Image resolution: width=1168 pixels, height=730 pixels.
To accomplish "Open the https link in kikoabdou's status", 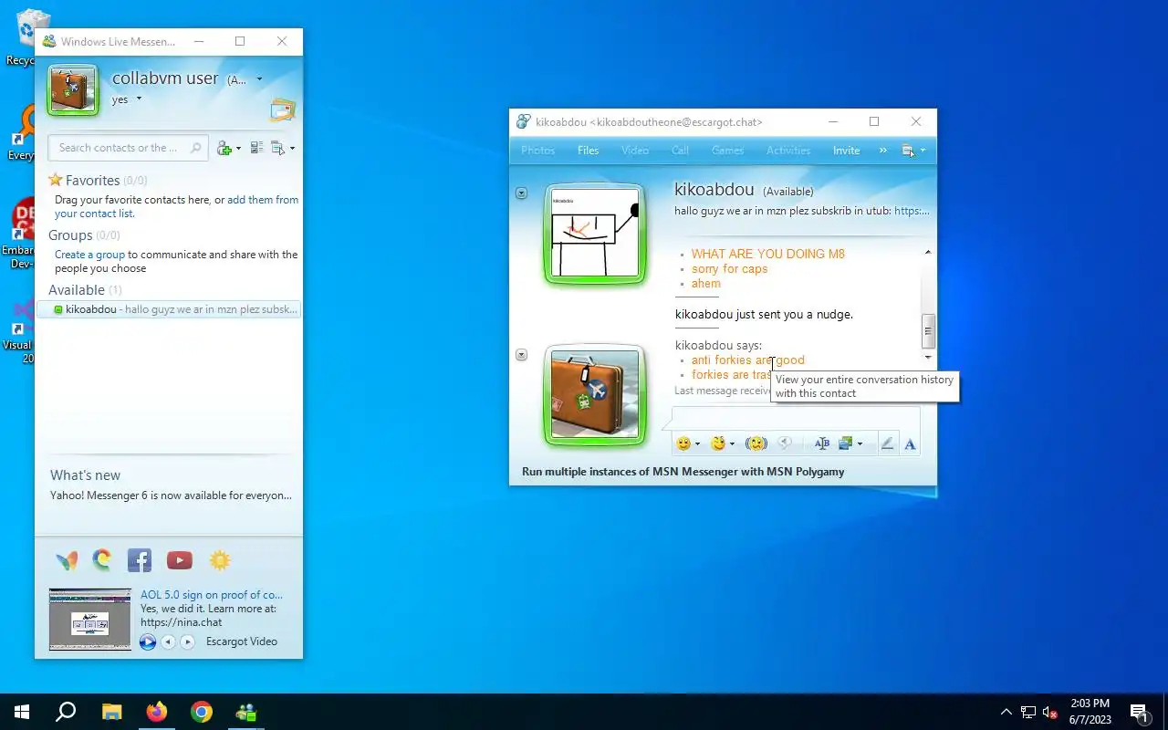I will (x=912, y=211).
